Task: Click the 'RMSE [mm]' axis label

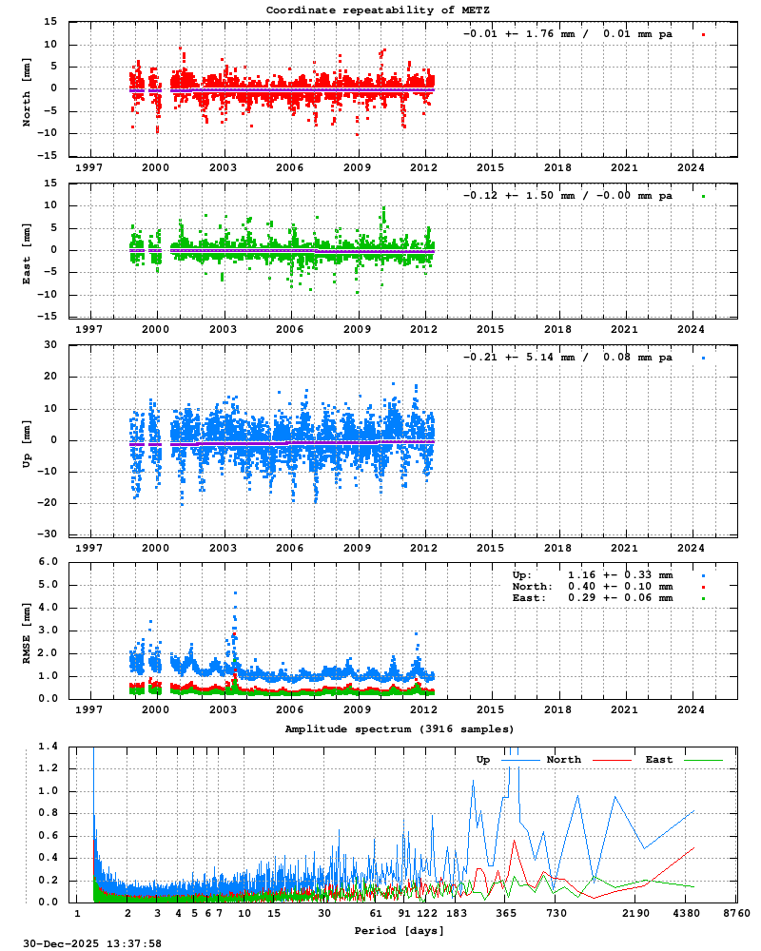Action: (x=29, y=631)
